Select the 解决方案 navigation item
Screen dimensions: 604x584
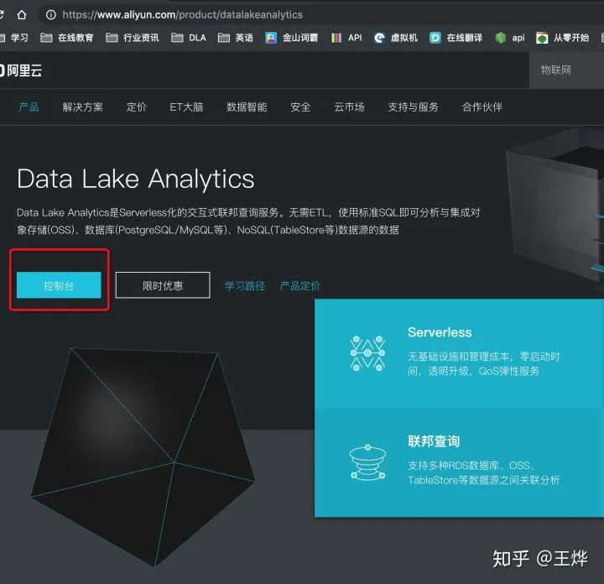pos(83,107)
